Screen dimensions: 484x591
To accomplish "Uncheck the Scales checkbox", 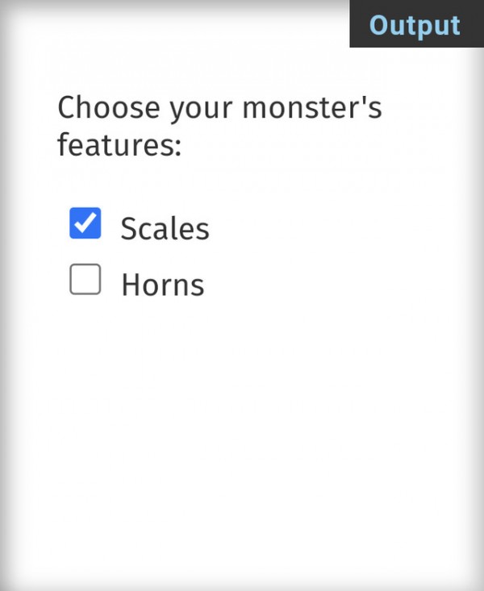I will click(86, 223).
